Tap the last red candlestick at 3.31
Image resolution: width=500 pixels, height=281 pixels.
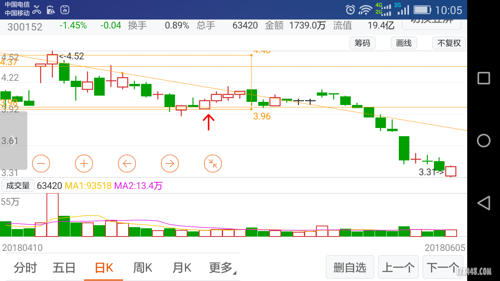[x=451, y=171]
